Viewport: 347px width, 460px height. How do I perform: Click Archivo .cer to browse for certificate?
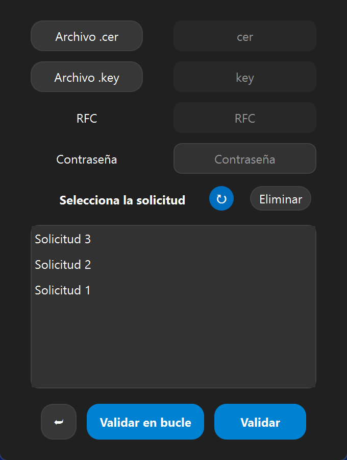pyautogui.click(x=86, y=36)
